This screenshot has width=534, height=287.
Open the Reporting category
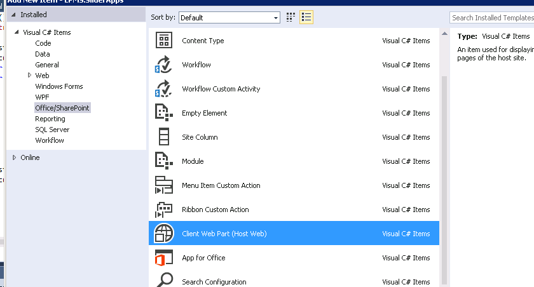point(50,119)
